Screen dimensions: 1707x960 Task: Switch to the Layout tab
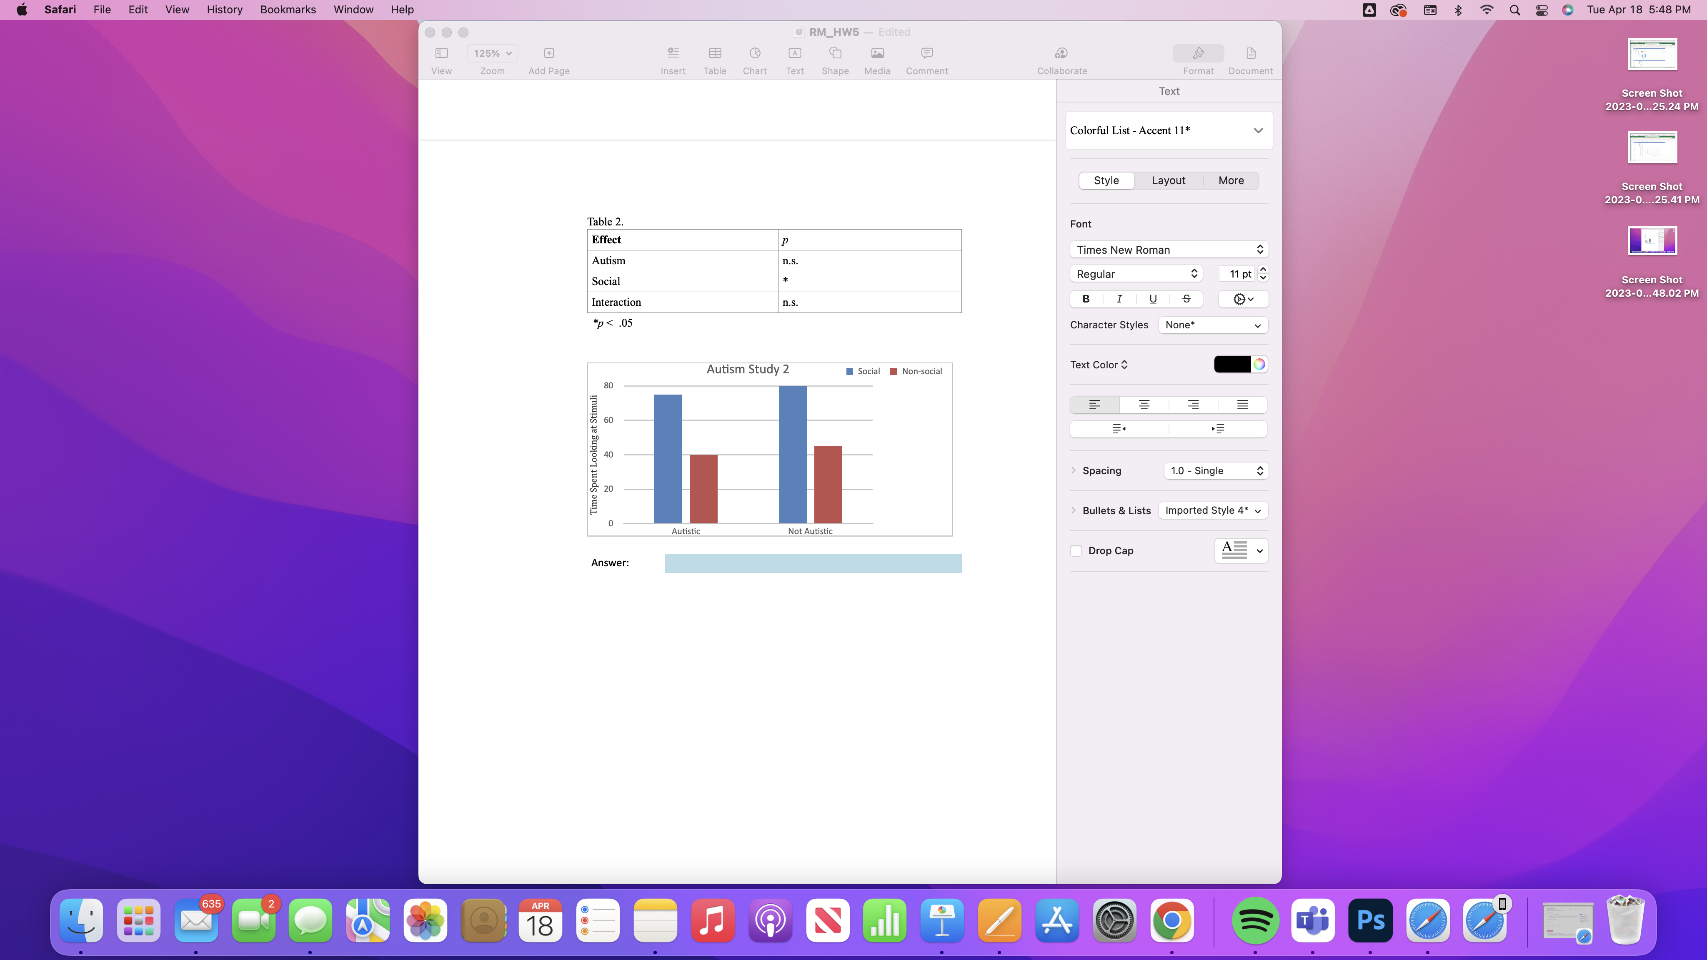(1168, 181)
